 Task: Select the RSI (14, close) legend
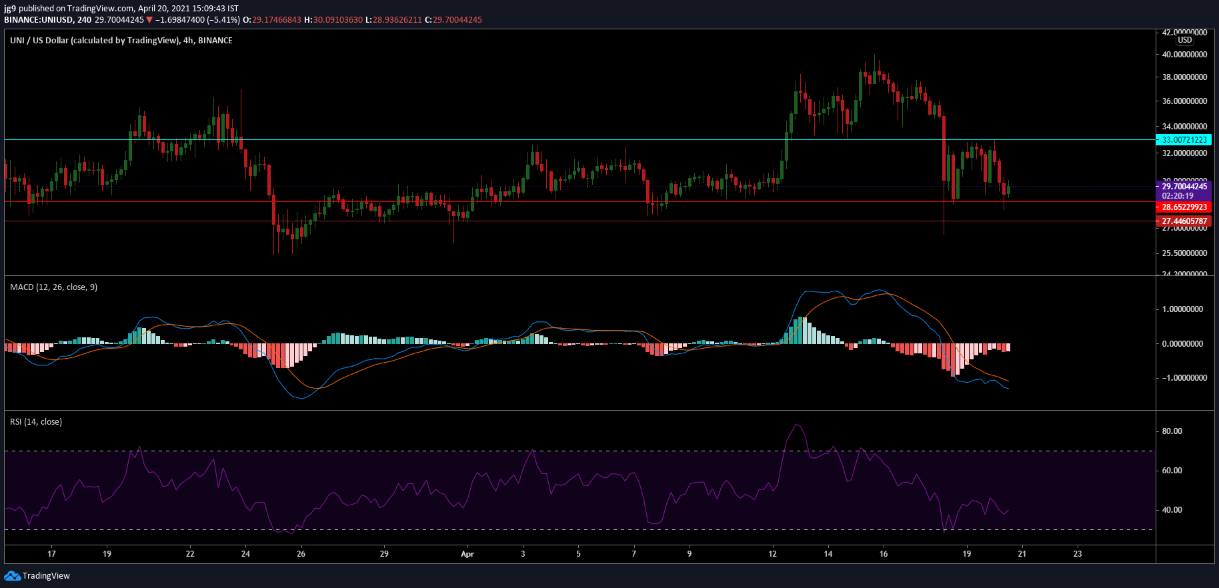click(36, 422)
